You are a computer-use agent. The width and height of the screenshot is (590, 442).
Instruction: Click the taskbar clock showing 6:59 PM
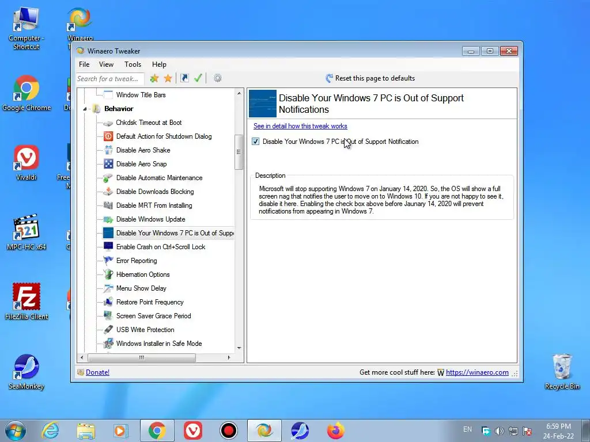click(558, 431)
